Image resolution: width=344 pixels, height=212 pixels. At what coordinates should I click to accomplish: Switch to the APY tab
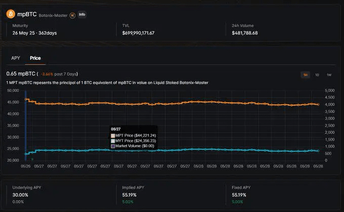coord(16,58)
